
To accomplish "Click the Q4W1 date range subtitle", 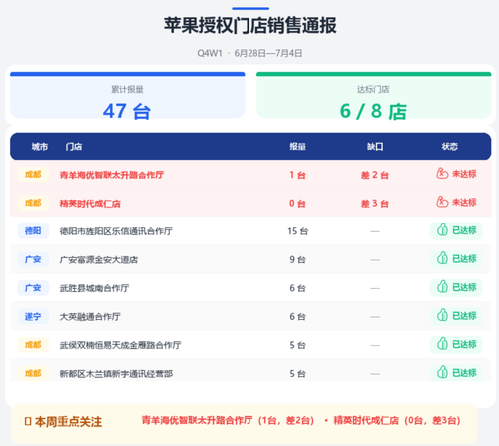I will point(249,53).
